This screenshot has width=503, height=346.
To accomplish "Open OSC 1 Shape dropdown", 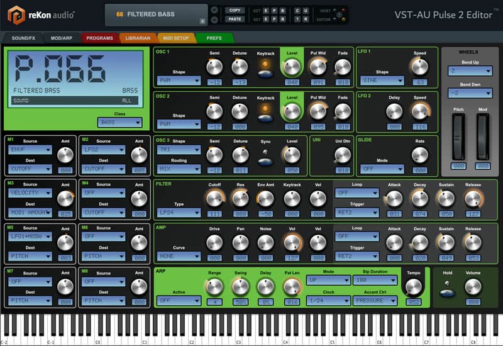I will point(179,81).
